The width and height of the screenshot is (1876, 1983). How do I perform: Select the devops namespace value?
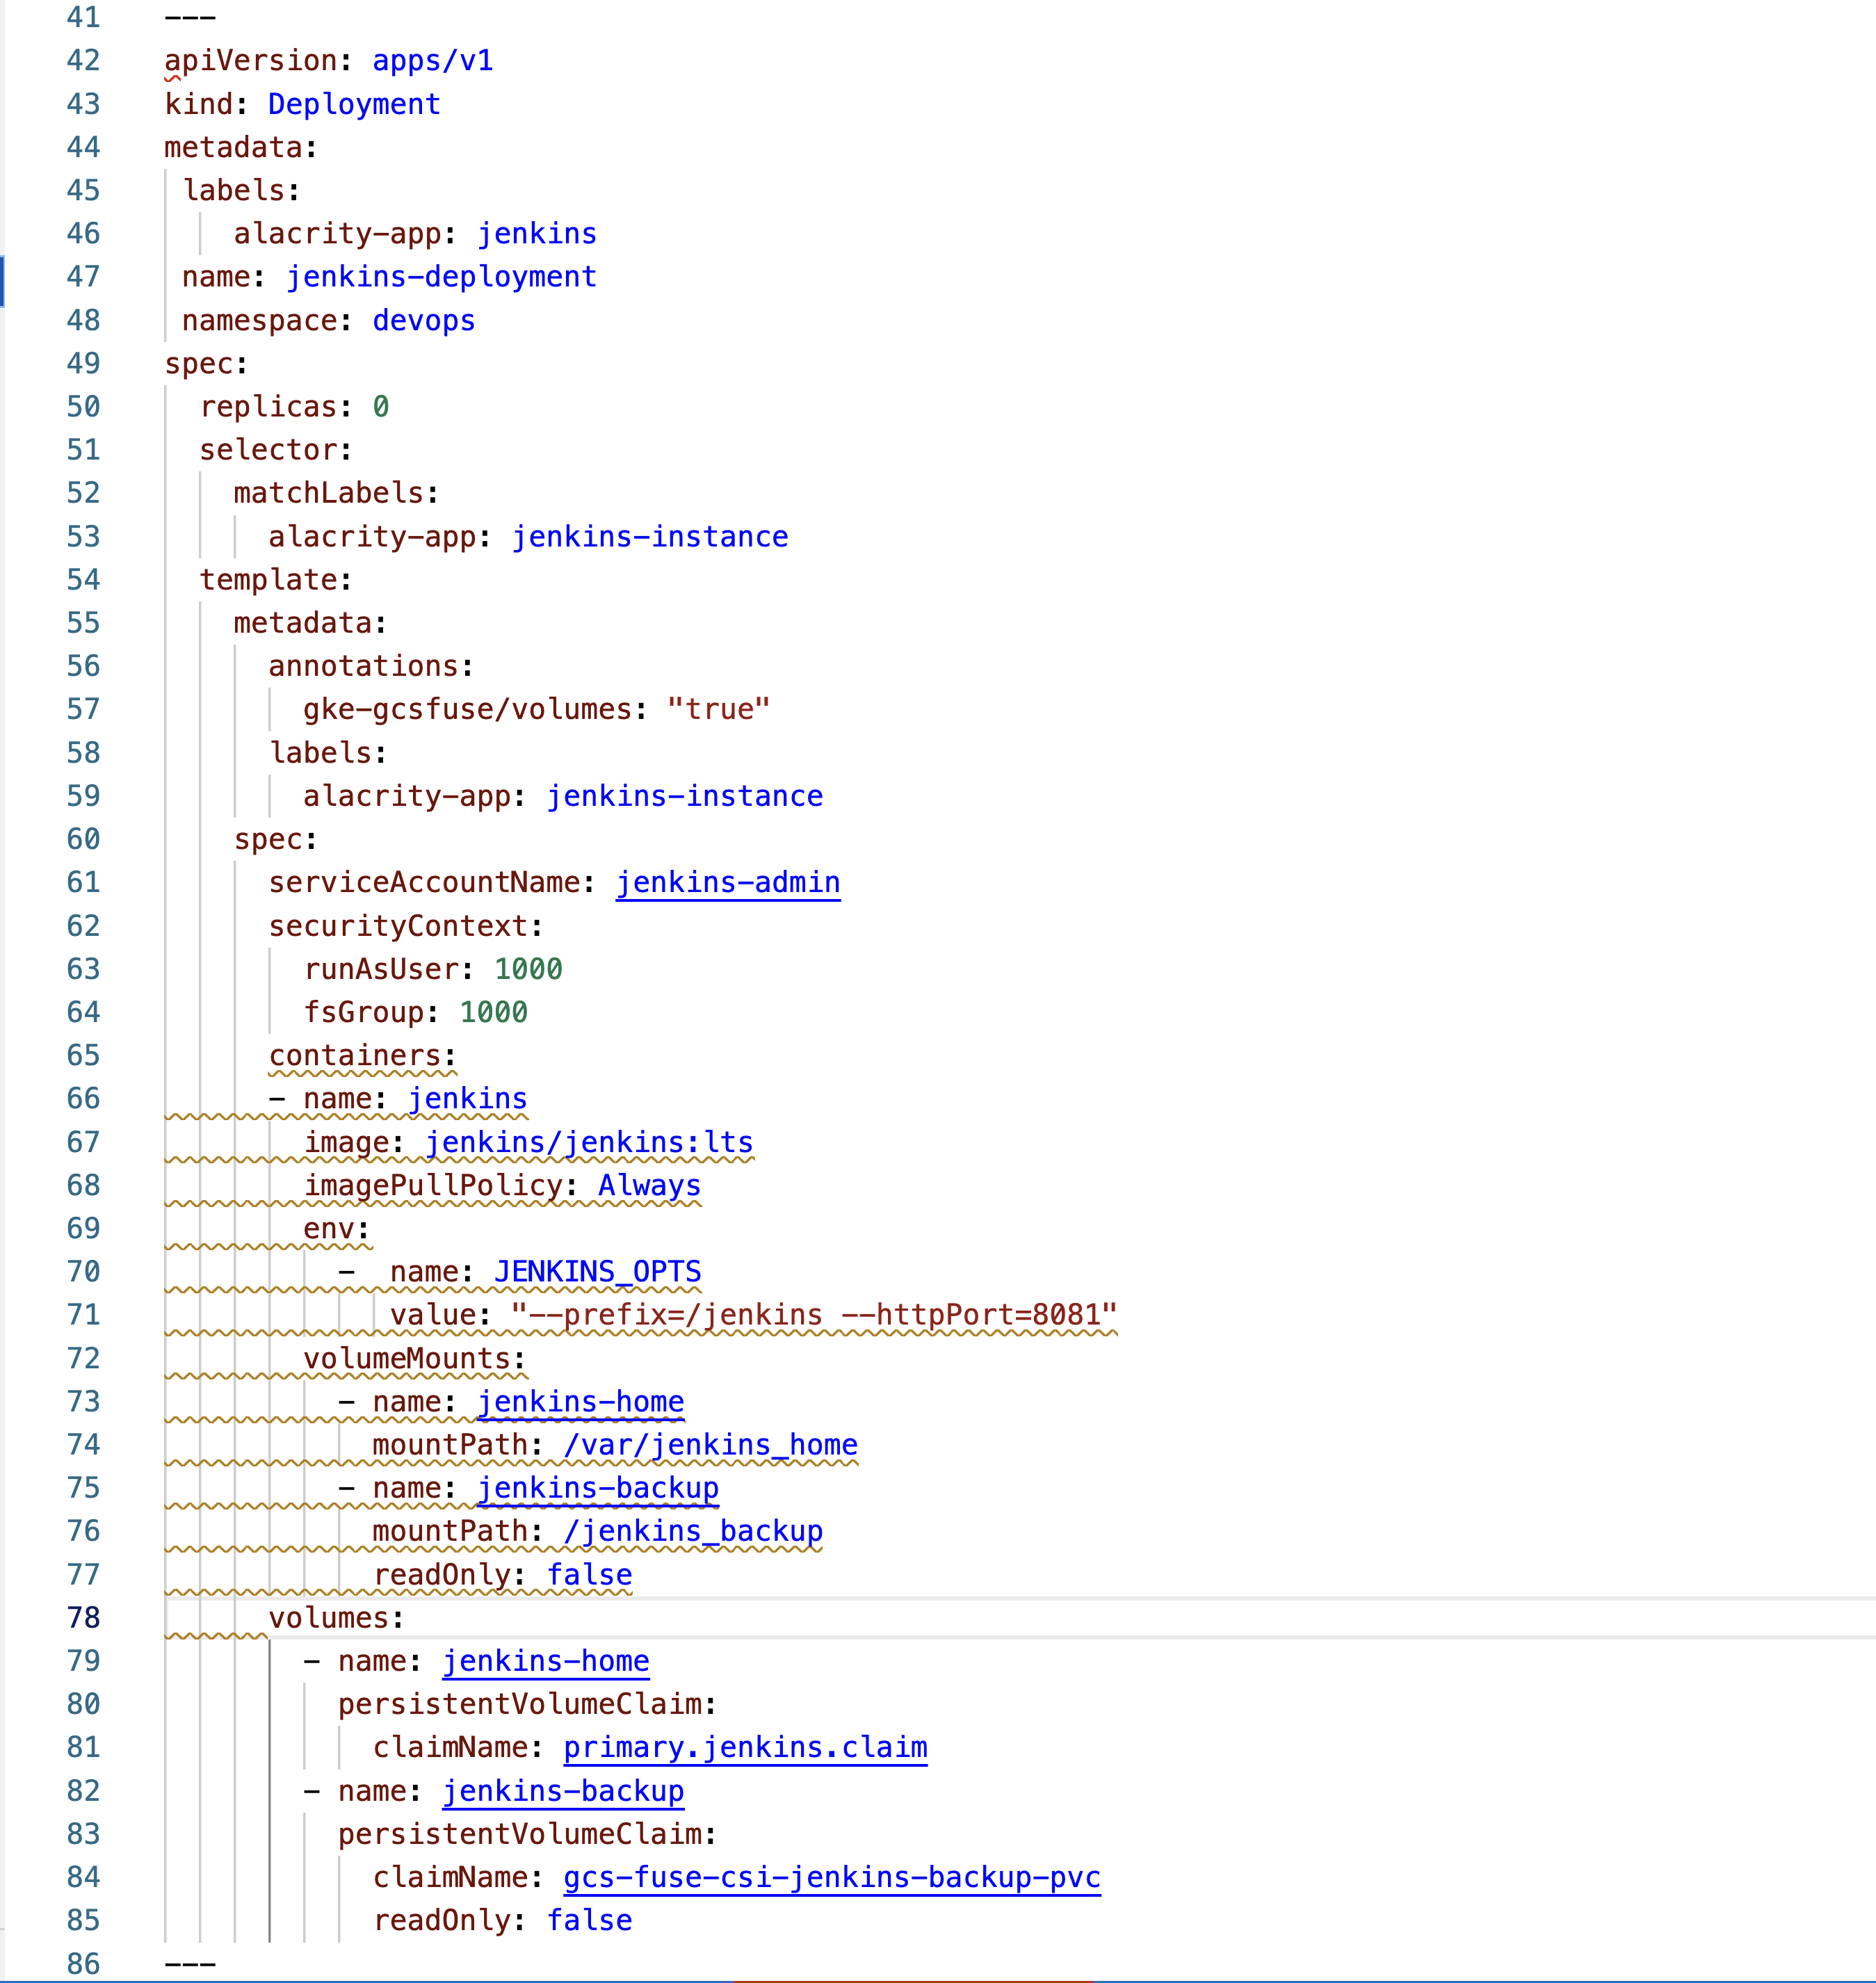coord(422,320)
